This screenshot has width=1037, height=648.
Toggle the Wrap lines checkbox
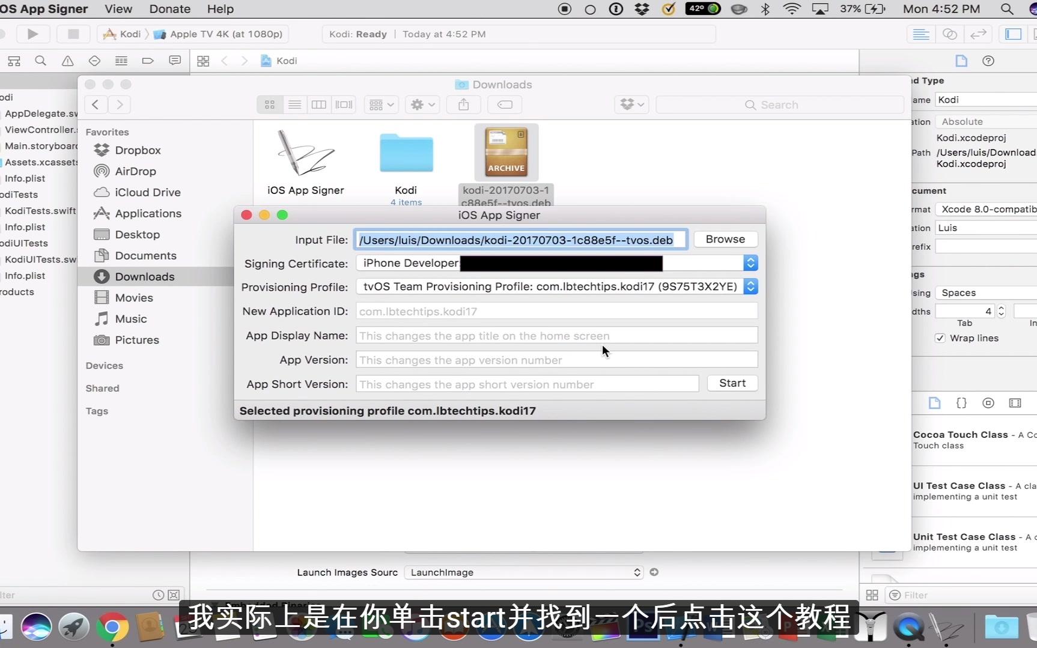point(940,338)
